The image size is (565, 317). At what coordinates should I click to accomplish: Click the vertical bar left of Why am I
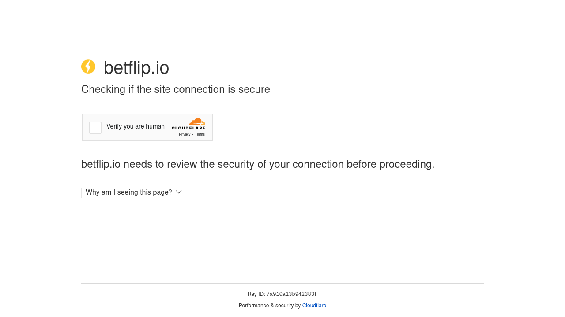click(82, 193)
